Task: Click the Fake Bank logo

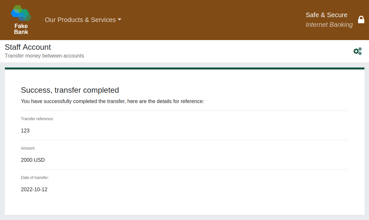Action: point(21,14)
